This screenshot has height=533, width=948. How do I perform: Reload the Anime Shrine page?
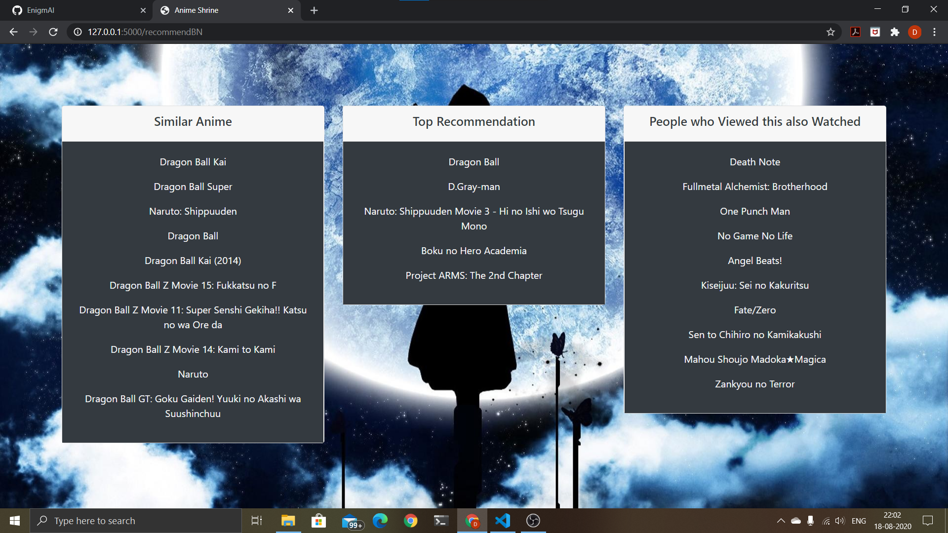(x=53, y=32)
